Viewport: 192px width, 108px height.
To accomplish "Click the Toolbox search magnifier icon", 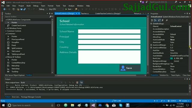I will coord(50,16).
